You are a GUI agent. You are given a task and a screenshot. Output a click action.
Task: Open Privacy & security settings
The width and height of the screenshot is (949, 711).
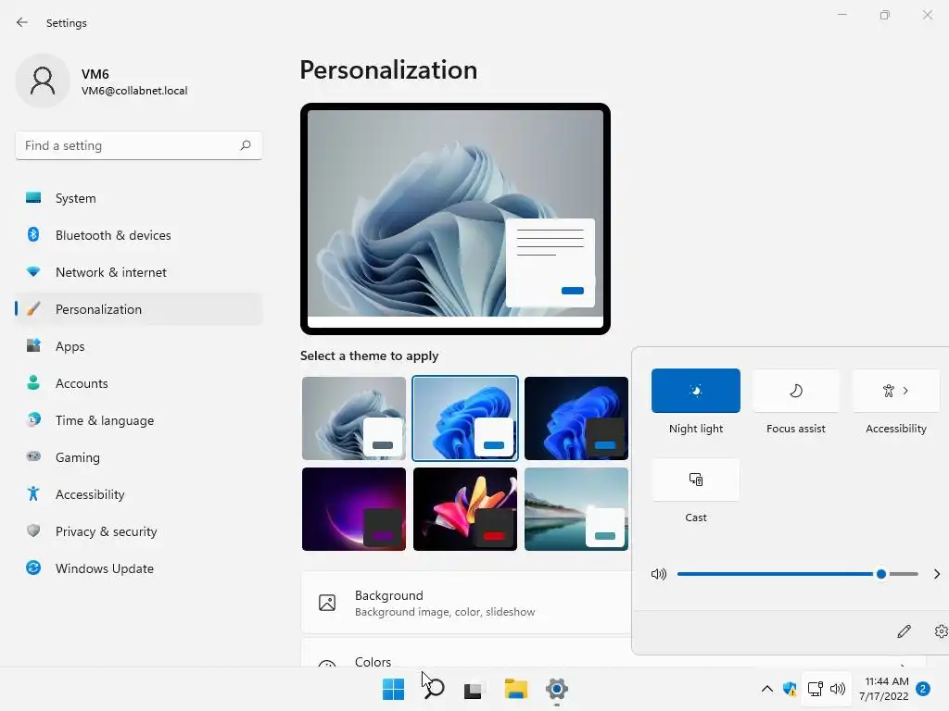tap(139, 531)
